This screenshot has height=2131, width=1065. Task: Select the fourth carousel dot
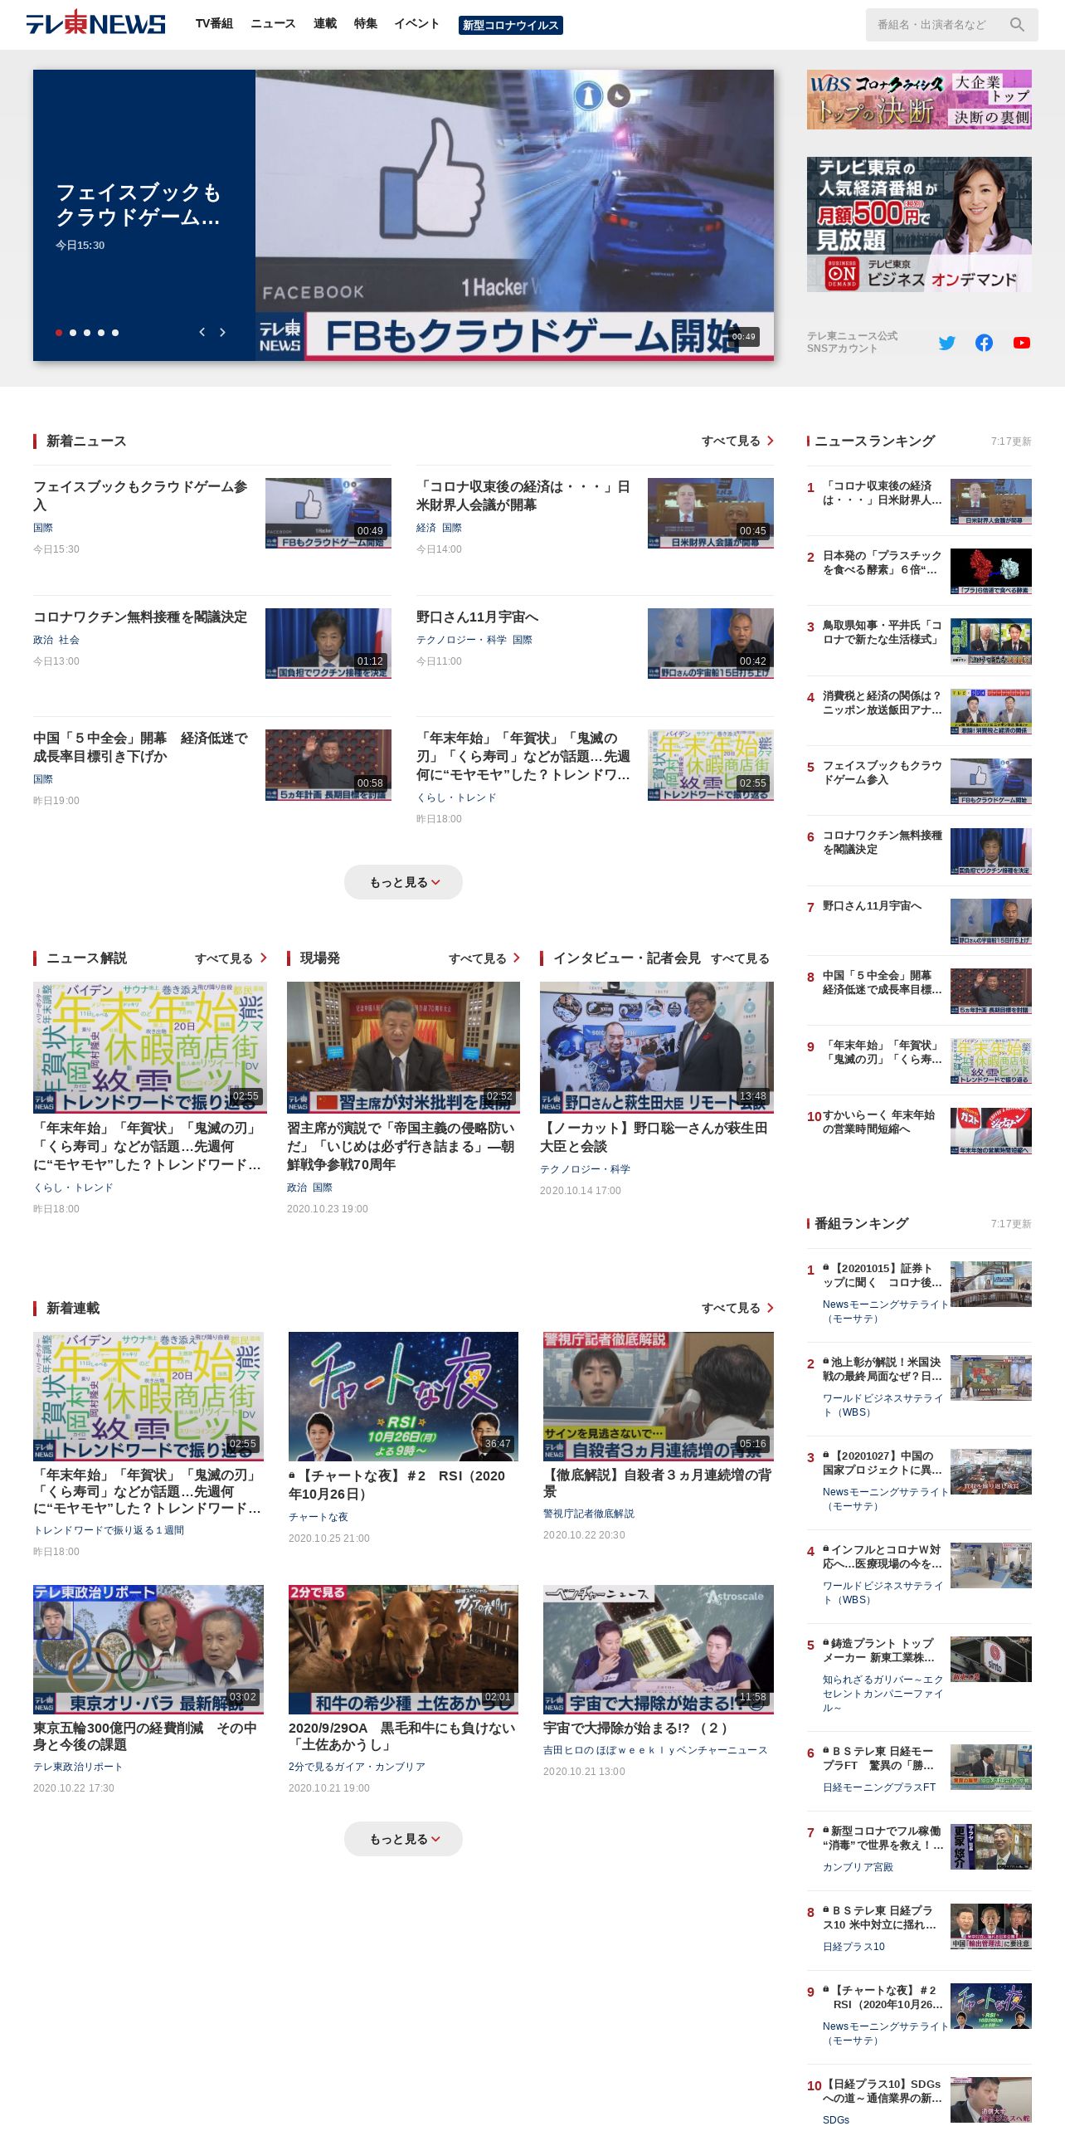coord(101,333)
